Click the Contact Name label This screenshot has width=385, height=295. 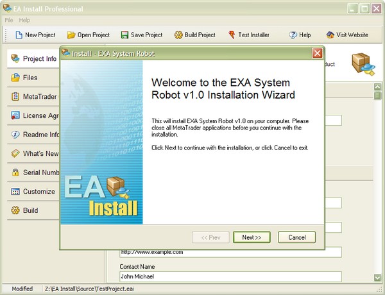tap(137, 267)
